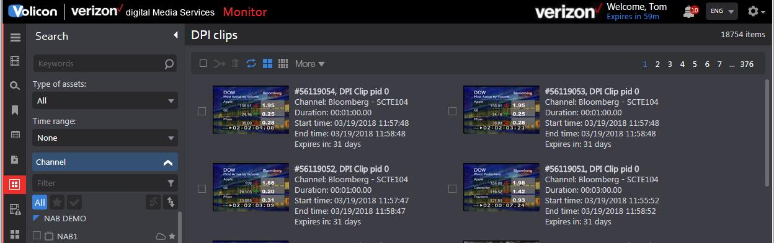Open the Time range dropdown
This screenshot has height=243, width=774.
coord(105,138)
